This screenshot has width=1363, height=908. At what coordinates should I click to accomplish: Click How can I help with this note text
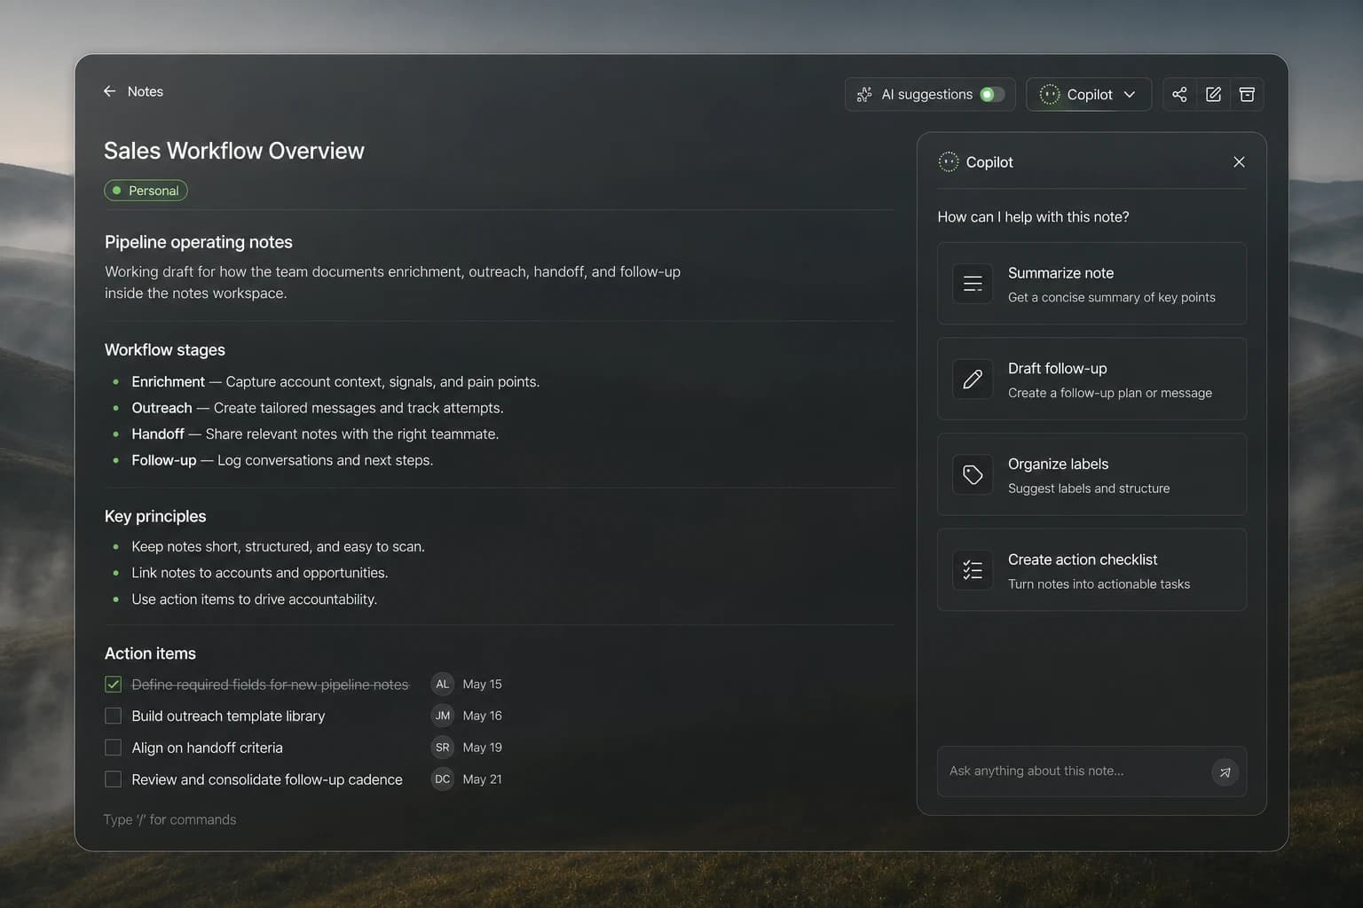(1033, 217)
